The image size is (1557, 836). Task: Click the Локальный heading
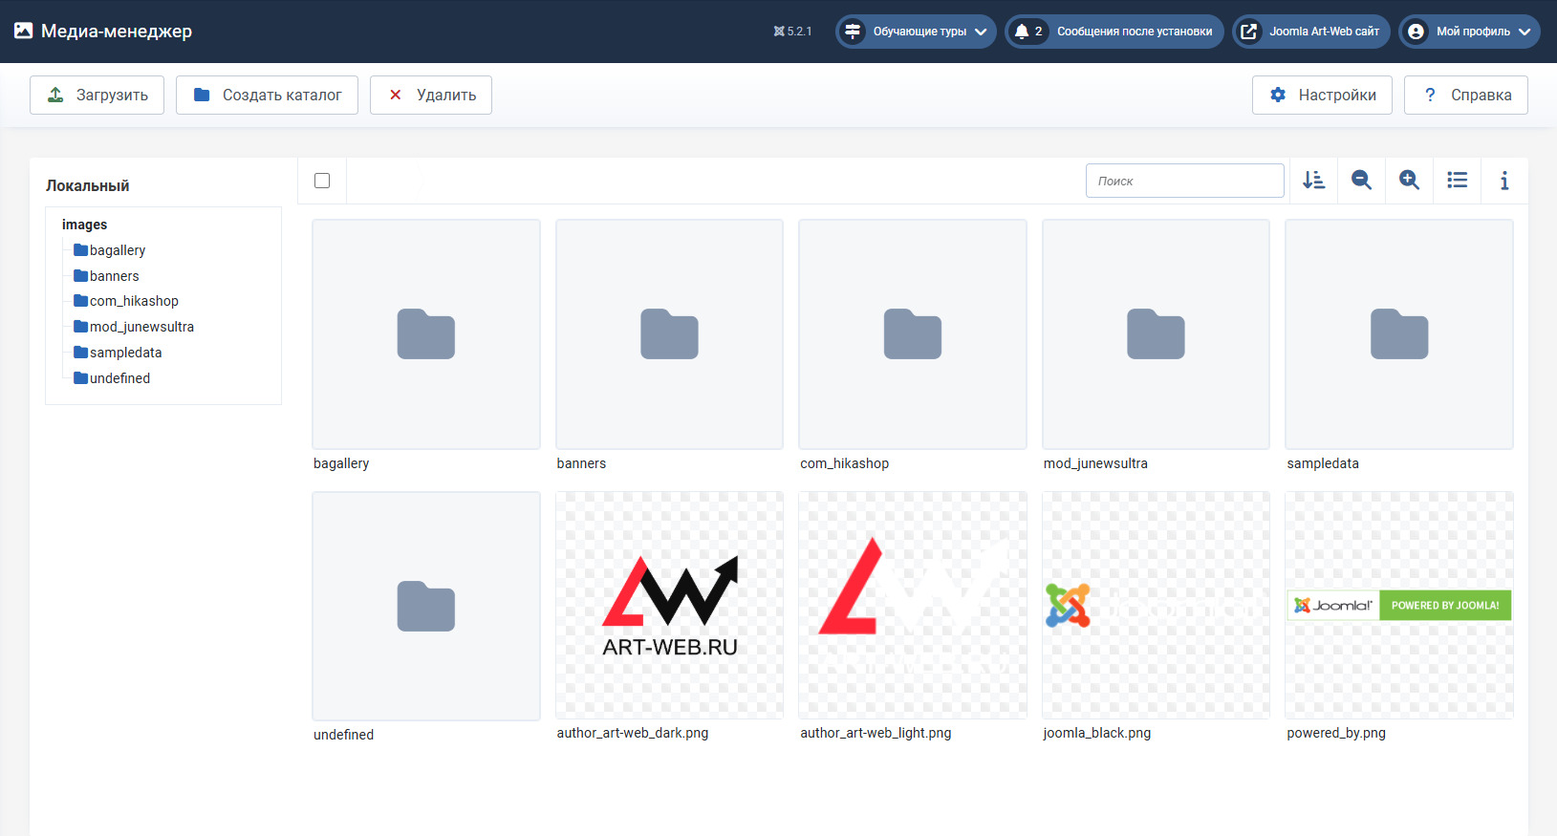click(x=88, y=185)
